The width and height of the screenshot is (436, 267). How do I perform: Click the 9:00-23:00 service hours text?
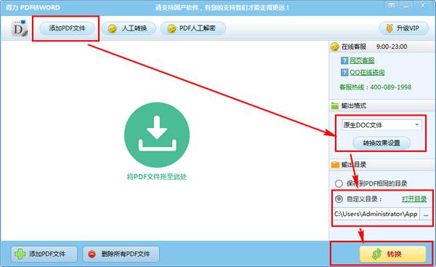click(x=392, y=47)
